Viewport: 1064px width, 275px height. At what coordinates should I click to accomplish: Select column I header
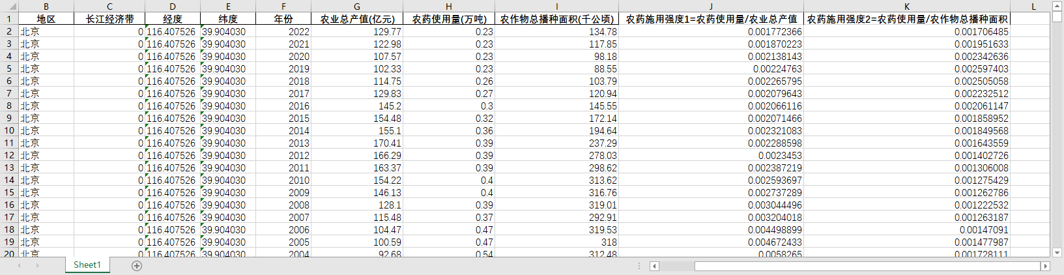click(x=556, y=7)
